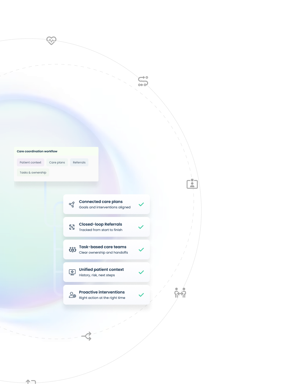Click the Closed-loop Referrals icon
294x384 pixels.
click(x=72, y=227)
